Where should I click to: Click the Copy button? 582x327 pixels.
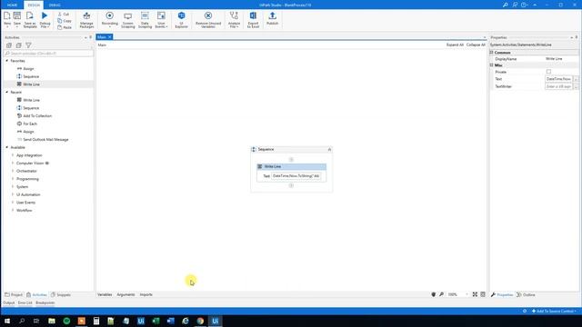point(65,21)
